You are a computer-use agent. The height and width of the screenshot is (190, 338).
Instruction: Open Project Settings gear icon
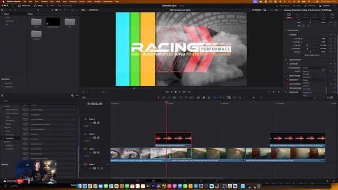(x=334, y=181)
